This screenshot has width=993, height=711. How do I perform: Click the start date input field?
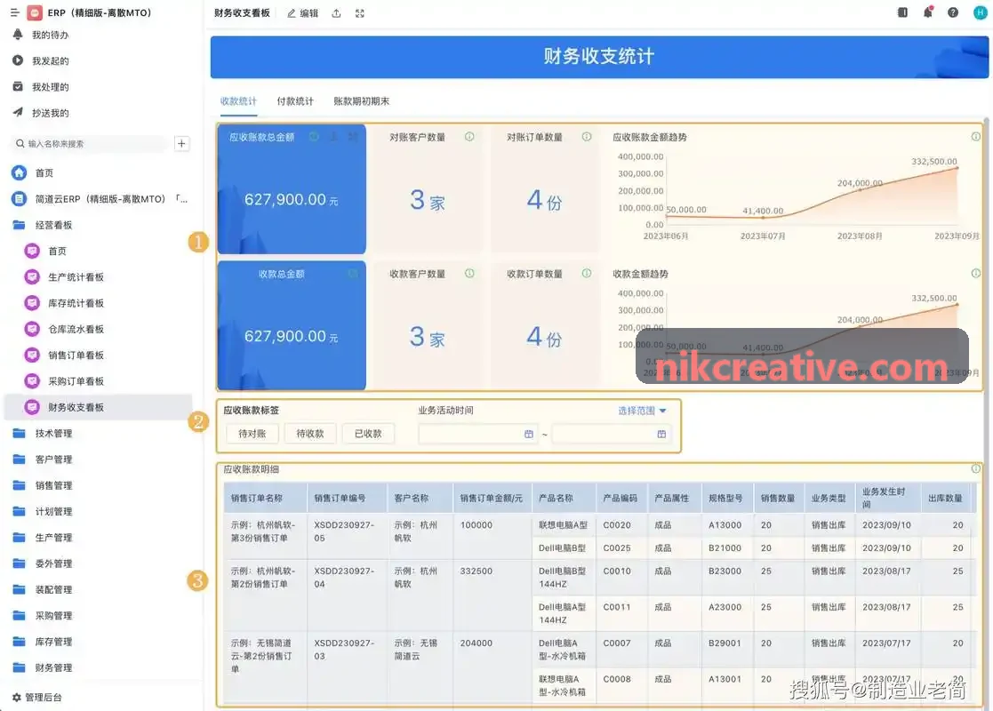coord(477,434)
